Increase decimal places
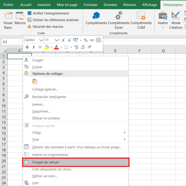 click(76, 47)
